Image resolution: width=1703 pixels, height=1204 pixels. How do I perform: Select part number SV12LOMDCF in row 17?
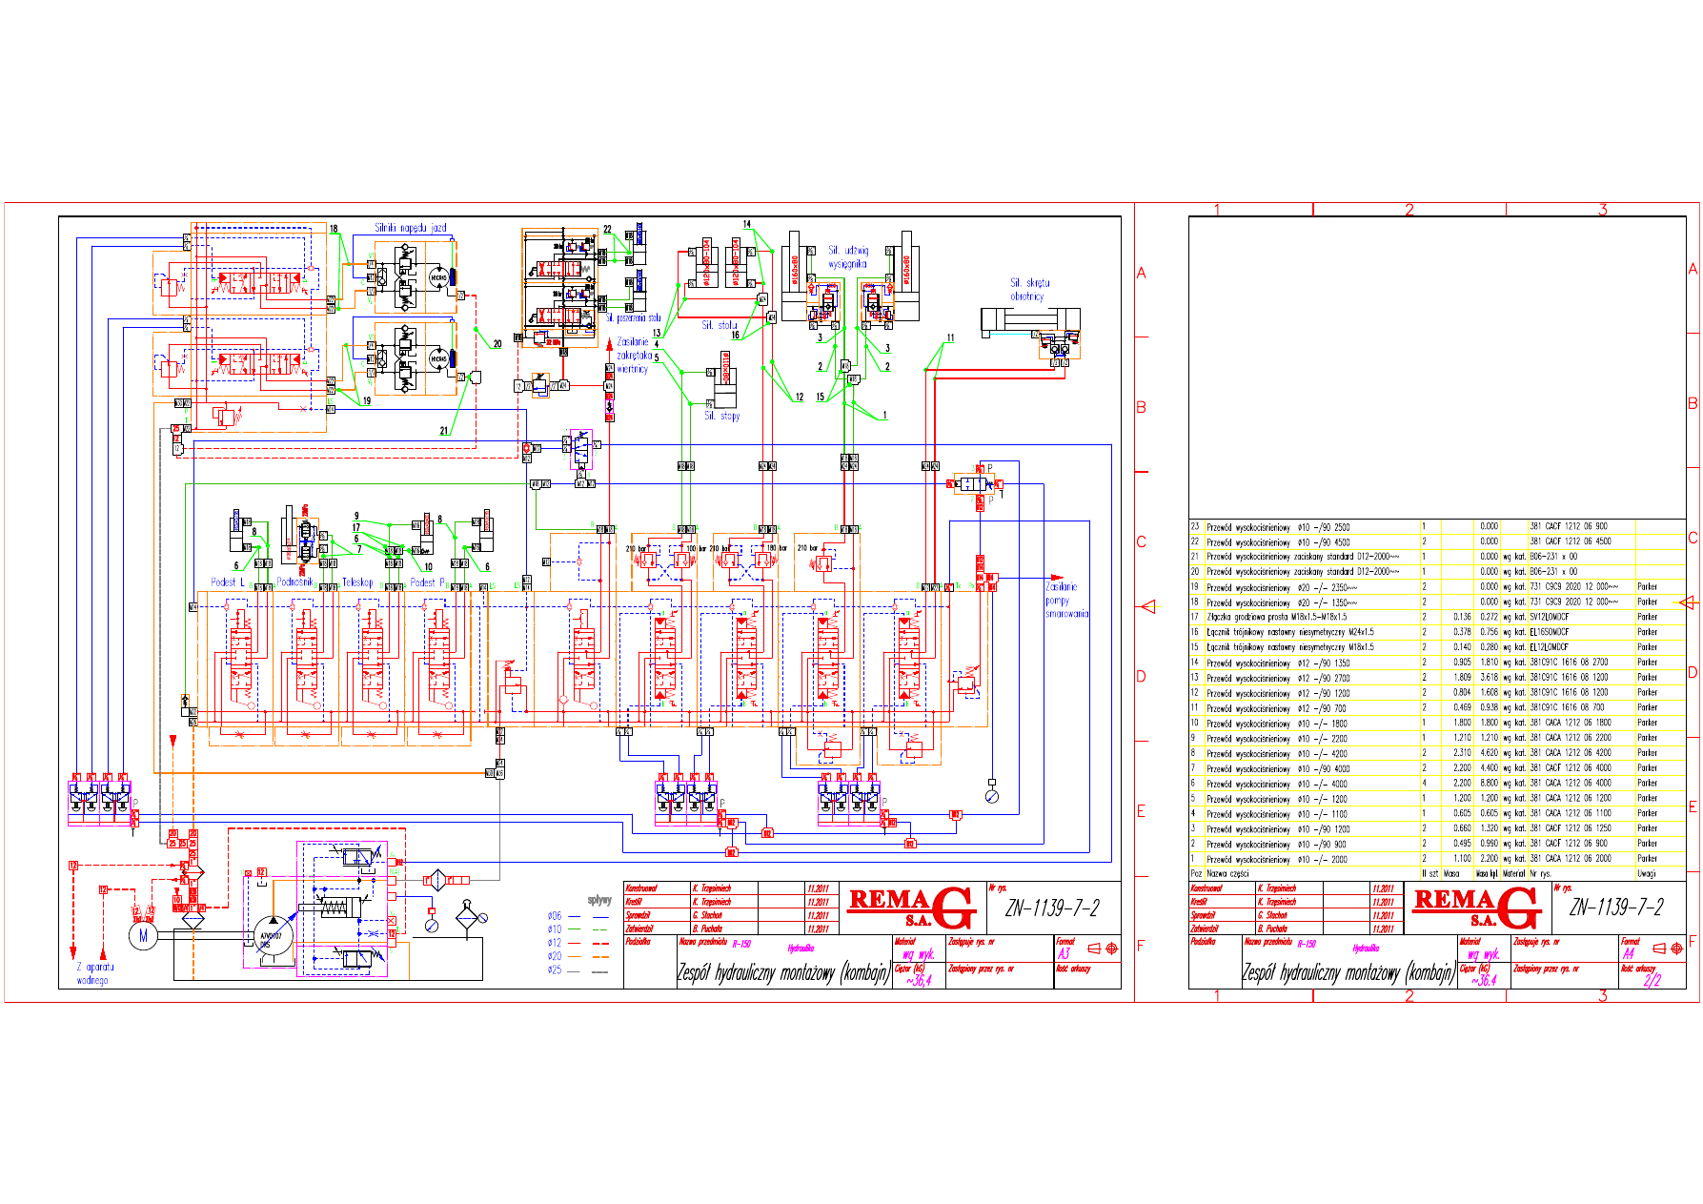point(1550,618)
